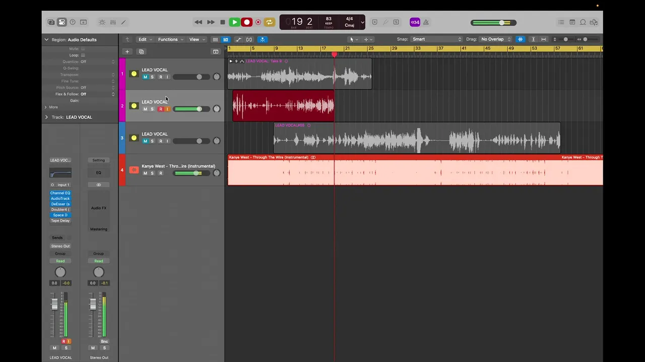Expand the Track: LEAD VOCAL disclosure
645x362 pixels.
tap(46, 117)
